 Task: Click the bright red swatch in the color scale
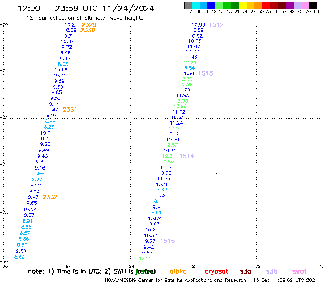pos(266,5)
